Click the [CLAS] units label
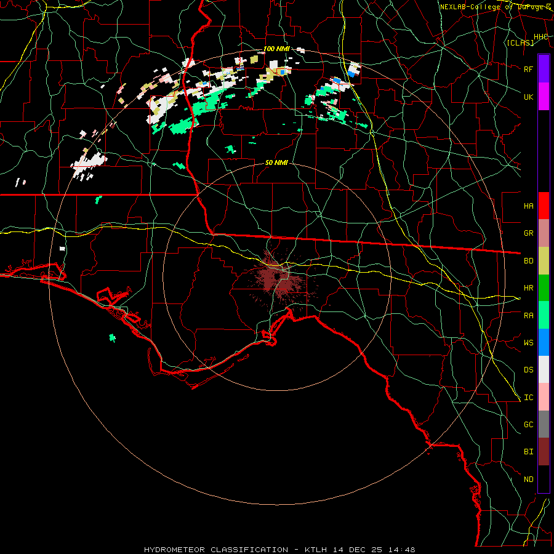The width and height of the screenshot is (554, 554). [x=520, y=42]
